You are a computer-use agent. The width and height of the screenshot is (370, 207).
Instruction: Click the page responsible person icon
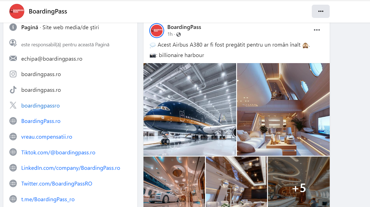click(13, 43)
